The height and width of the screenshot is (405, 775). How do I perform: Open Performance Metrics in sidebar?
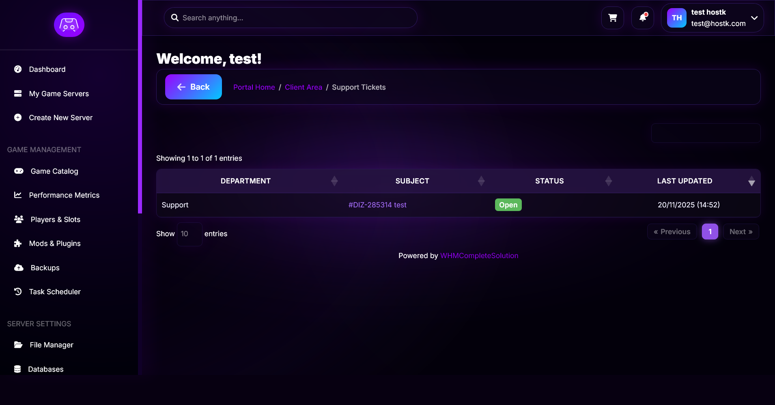point(64,195)
